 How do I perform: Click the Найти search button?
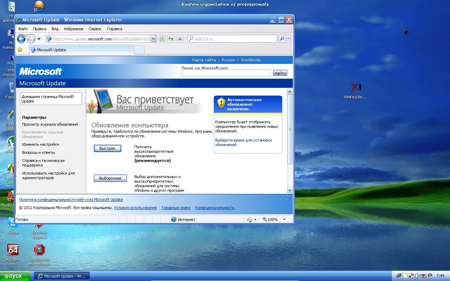(x=280, y=73)
